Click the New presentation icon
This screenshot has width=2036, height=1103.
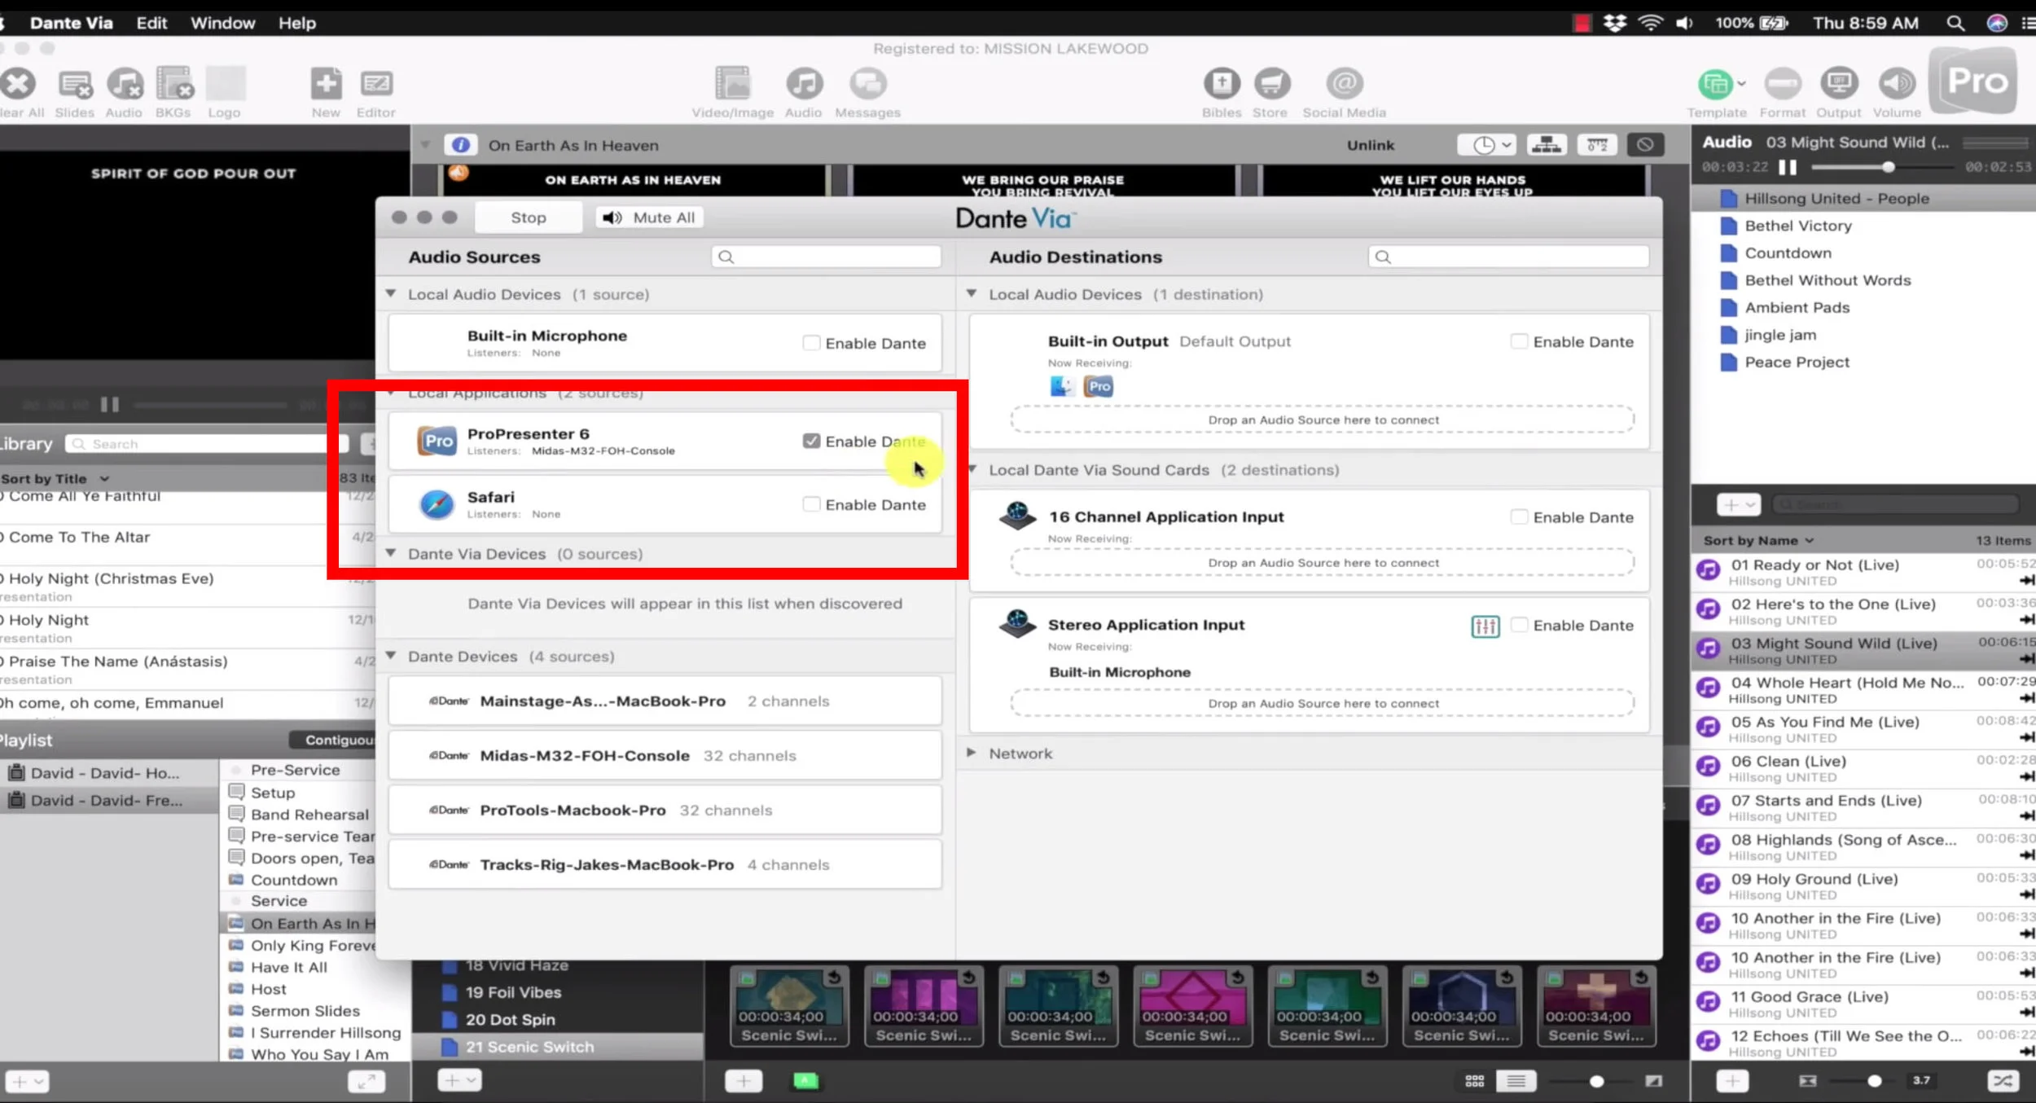click(326, 84)
